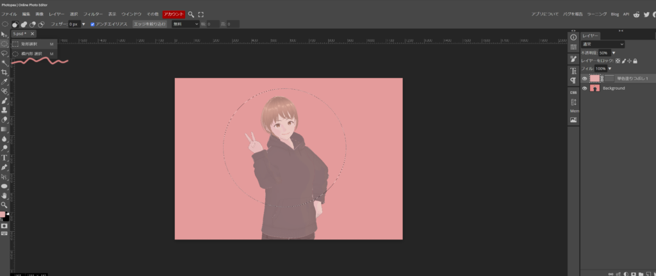Viewport: 656px width, 276px height.
Task: Hide the Background layer
Action: 584,88
